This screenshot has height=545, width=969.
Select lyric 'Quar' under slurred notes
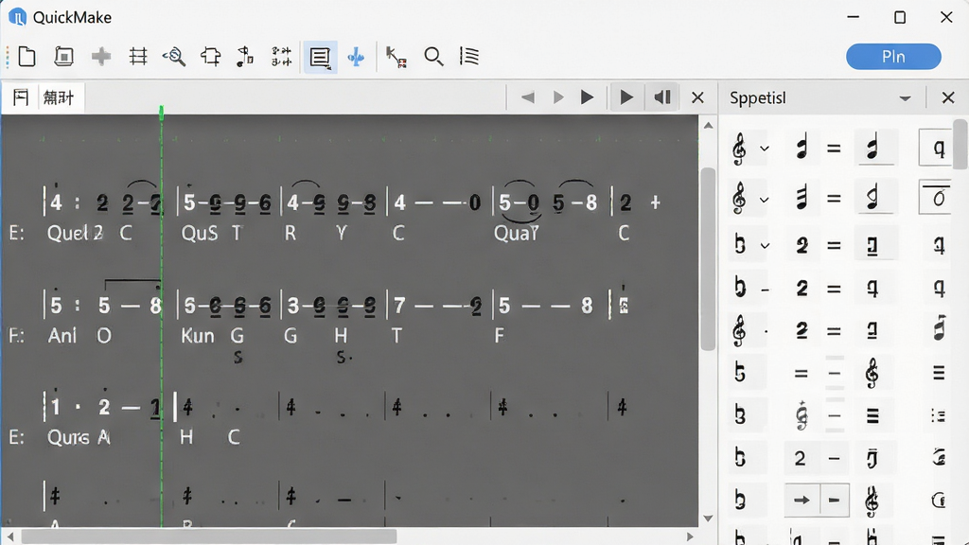tap(516, 233)
